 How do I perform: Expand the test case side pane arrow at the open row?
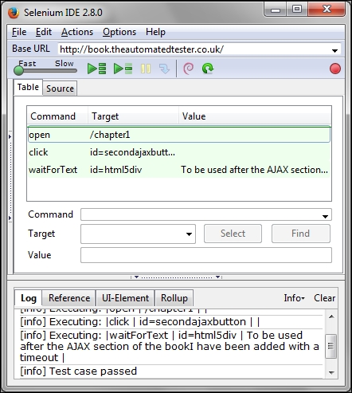[10, 136]
